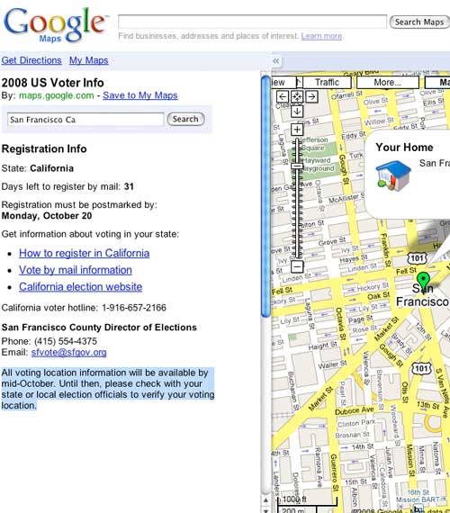Zoom in with plus button
Viewport: 450px width, 513px height.
tap(297, 130)
